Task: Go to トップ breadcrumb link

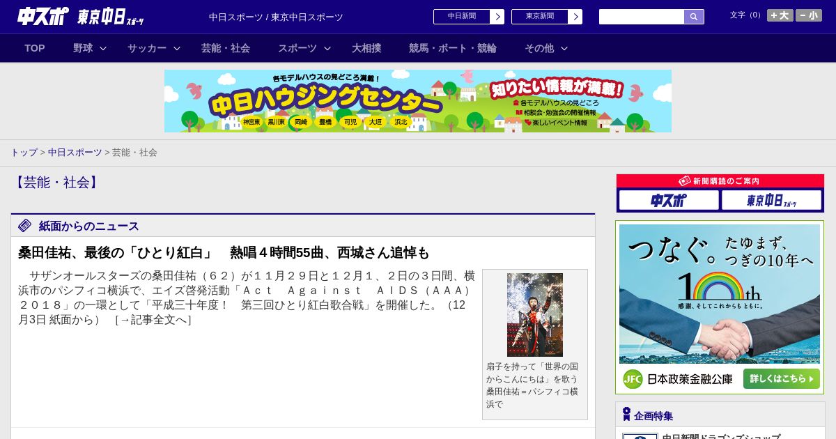Action: (24, 152)
